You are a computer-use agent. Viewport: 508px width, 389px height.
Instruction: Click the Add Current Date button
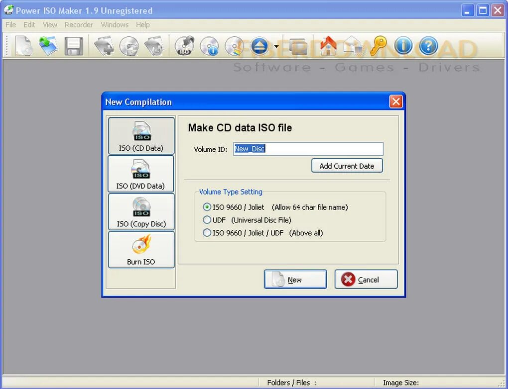[347, 166]
